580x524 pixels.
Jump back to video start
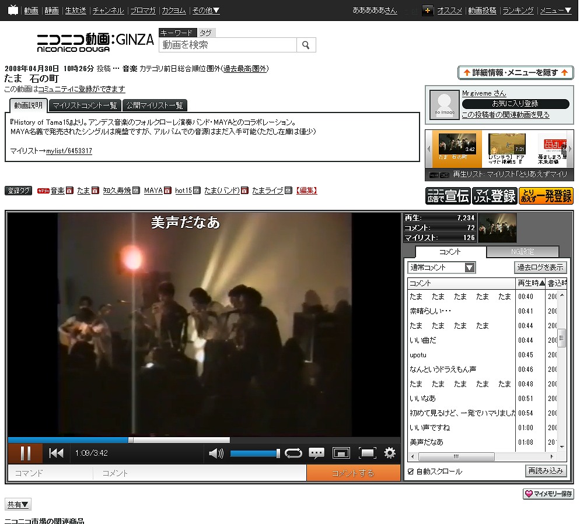coord(56,453)
